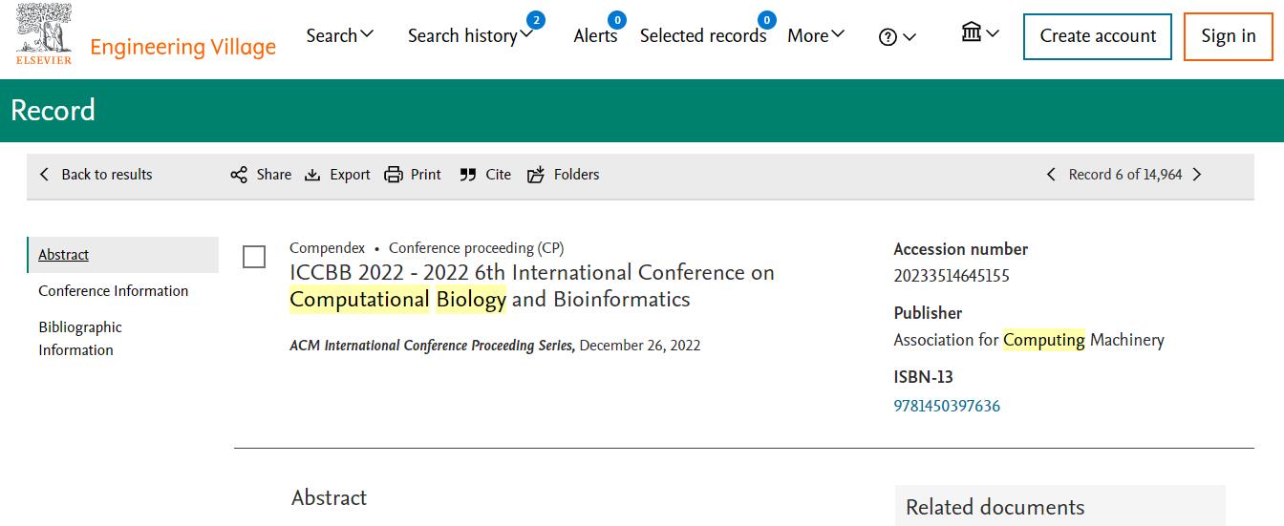The height and width of the screenshot is (526, 1284).
Task: Expand the Search dropdown menu
Action: pos(340,35)
